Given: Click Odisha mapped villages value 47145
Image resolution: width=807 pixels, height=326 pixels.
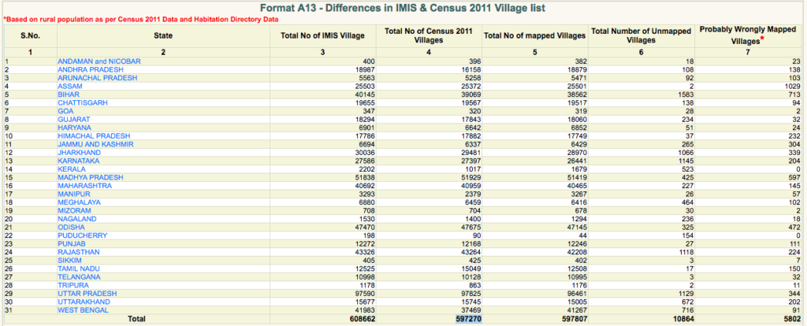Looking at the screenshot, I should pyautogui.click(x=578, y=228).
